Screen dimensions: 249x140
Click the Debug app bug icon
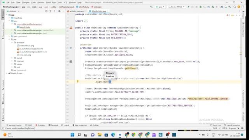click(201, 7)
